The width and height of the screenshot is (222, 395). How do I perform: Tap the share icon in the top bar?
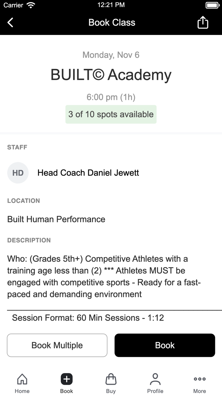(203, 22)
